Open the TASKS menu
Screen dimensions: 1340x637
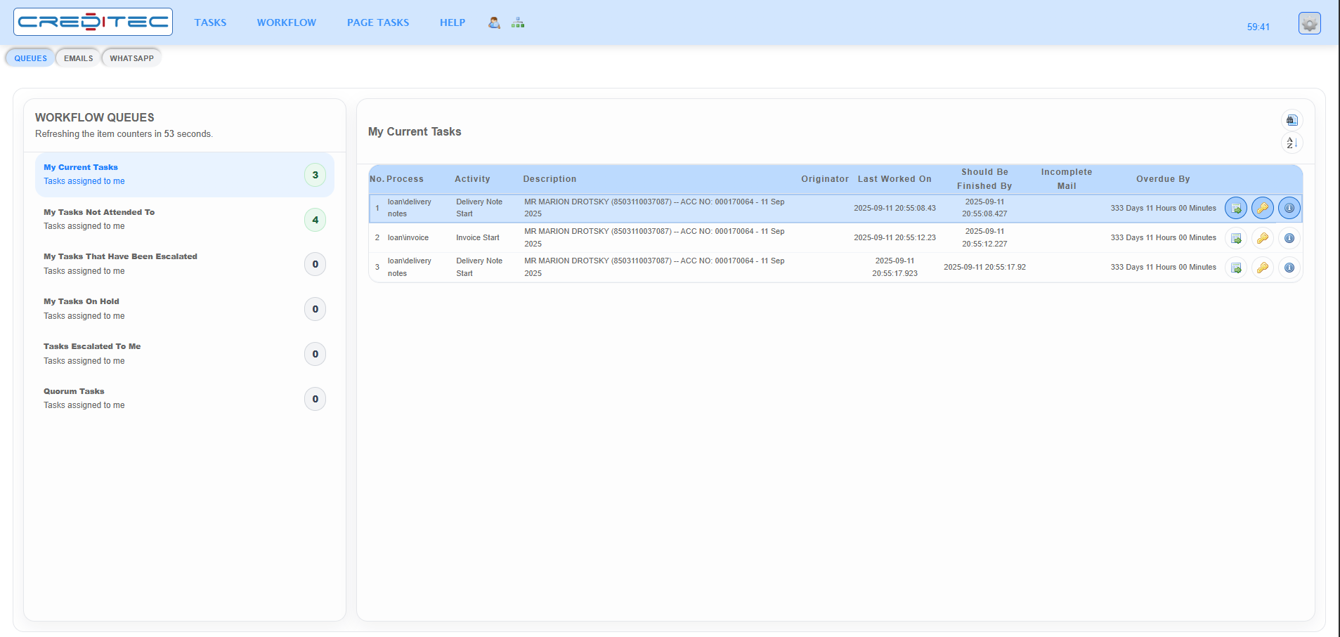point(210,22)
